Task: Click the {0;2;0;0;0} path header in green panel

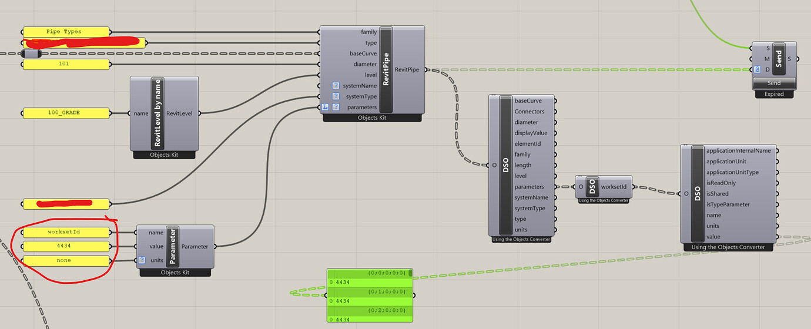Action: (387, 310)
